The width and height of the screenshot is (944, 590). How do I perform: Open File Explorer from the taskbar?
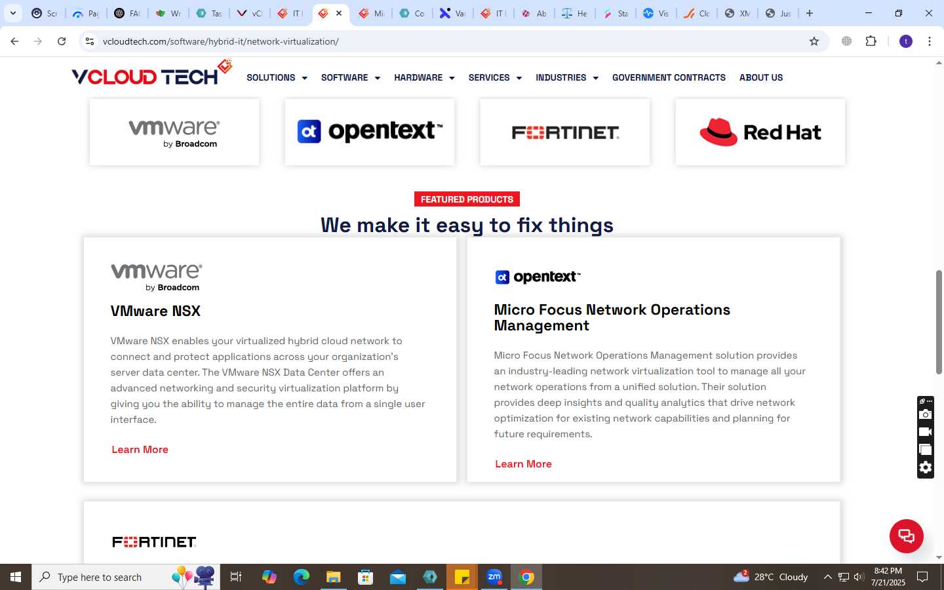click(334, 577)
